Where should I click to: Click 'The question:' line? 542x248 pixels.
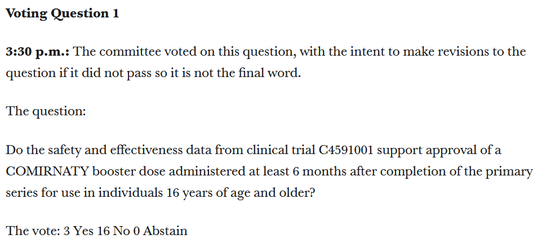pyautogui.click(x=46, y=111)
